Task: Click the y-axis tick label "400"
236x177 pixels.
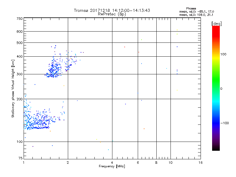Action: pos(19,57)
